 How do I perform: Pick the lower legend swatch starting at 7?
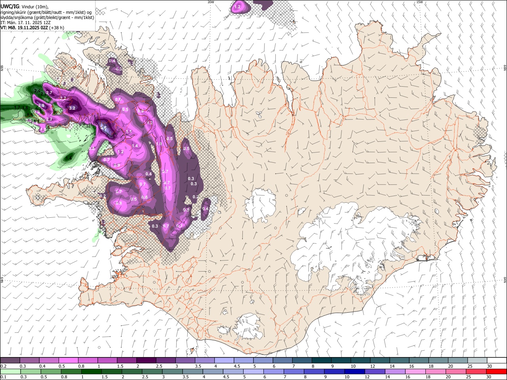[293, 371]
